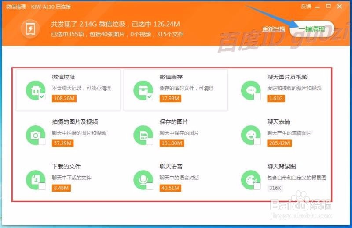Click the 聊天背景图 title text
352x228 pixels.
coord(282,167)
